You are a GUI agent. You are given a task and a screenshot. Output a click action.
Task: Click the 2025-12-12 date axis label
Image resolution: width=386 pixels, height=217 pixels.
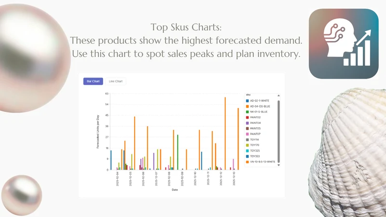(221, 179)
